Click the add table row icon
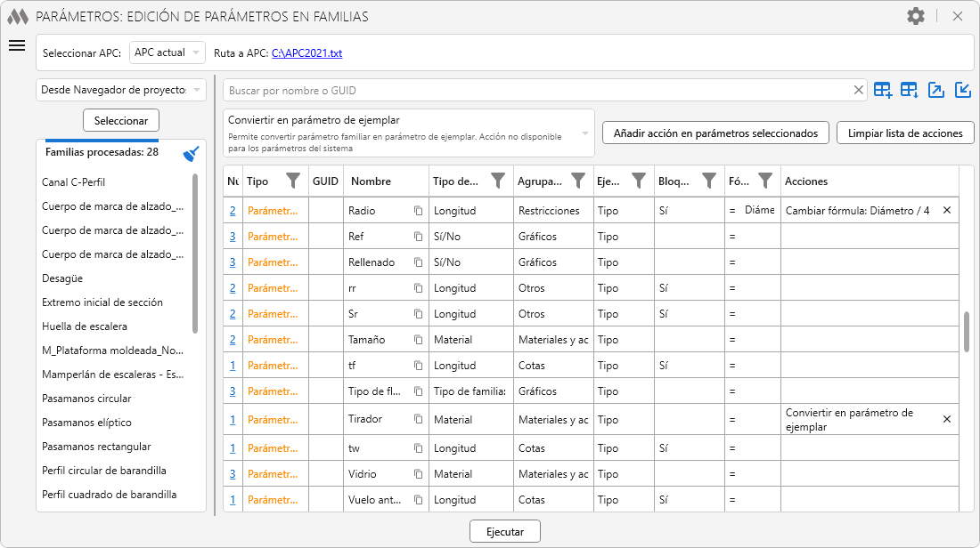This screenshot has width=980, height=548. coord(883,90)
